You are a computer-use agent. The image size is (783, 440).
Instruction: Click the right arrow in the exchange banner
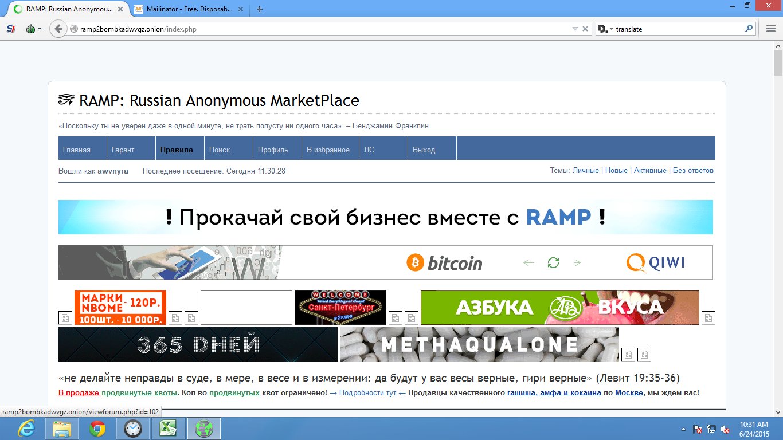pyautogui.click(x=577, y=262)
